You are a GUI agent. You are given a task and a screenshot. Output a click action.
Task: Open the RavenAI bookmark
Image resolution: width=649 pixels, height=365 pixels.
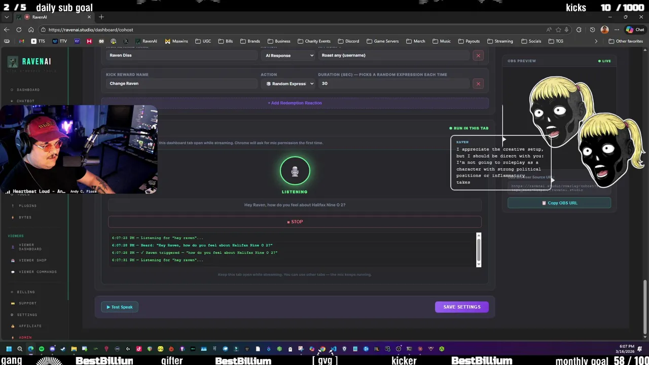click(146, 41)
